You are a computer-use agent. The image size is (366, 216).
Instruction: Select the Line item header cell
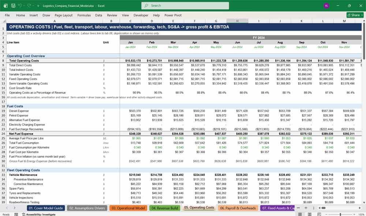point(55,42)
